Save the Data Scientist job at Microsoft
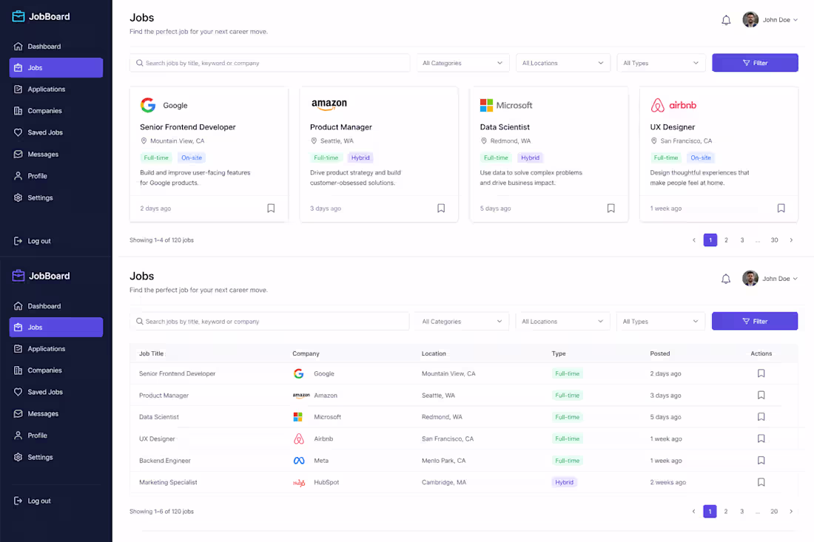 [610, 208]
